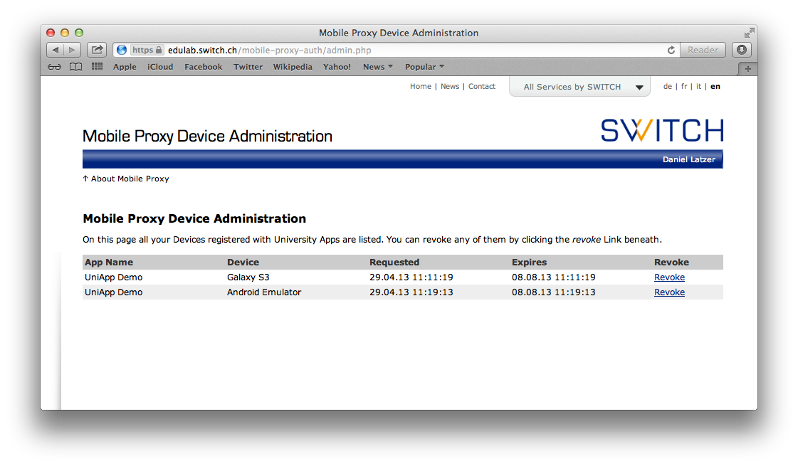
Task: Click the News link in page header
Action: click(x=450, y=87)
